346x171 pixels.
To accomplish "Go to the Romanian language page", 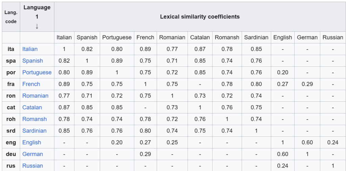I will tap(35, 96).
